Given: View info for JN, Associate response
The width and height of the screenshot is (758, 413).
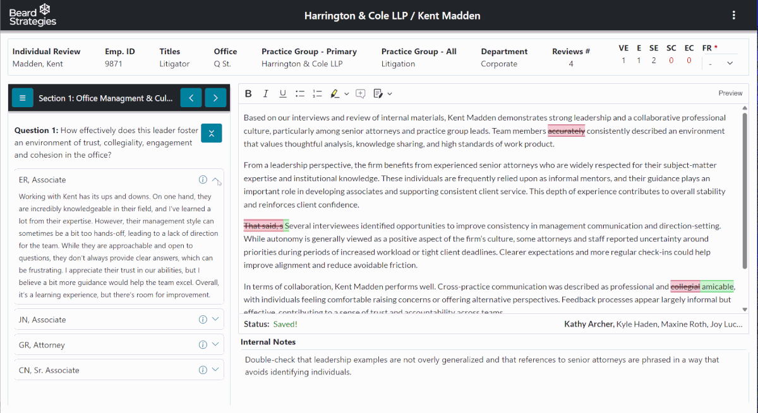Looking at the screenshot, I should click(x=203, y=319).
